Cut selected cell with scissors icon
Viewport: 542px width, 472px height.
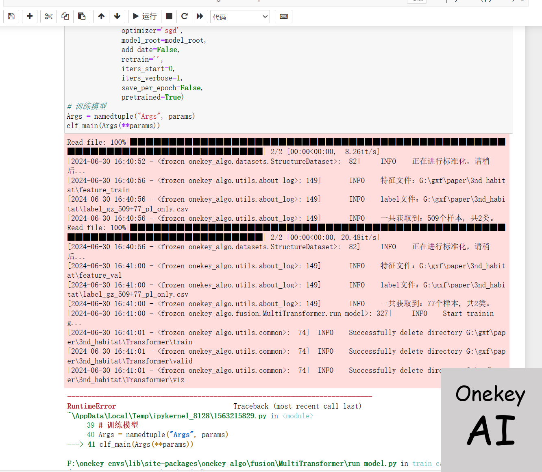pos(49,16)
